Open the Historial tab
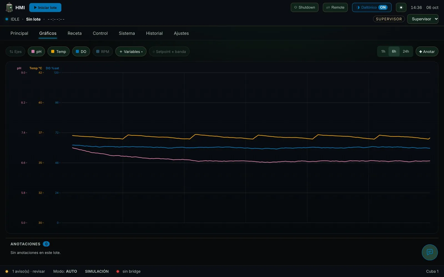 (x=154, y=33)
